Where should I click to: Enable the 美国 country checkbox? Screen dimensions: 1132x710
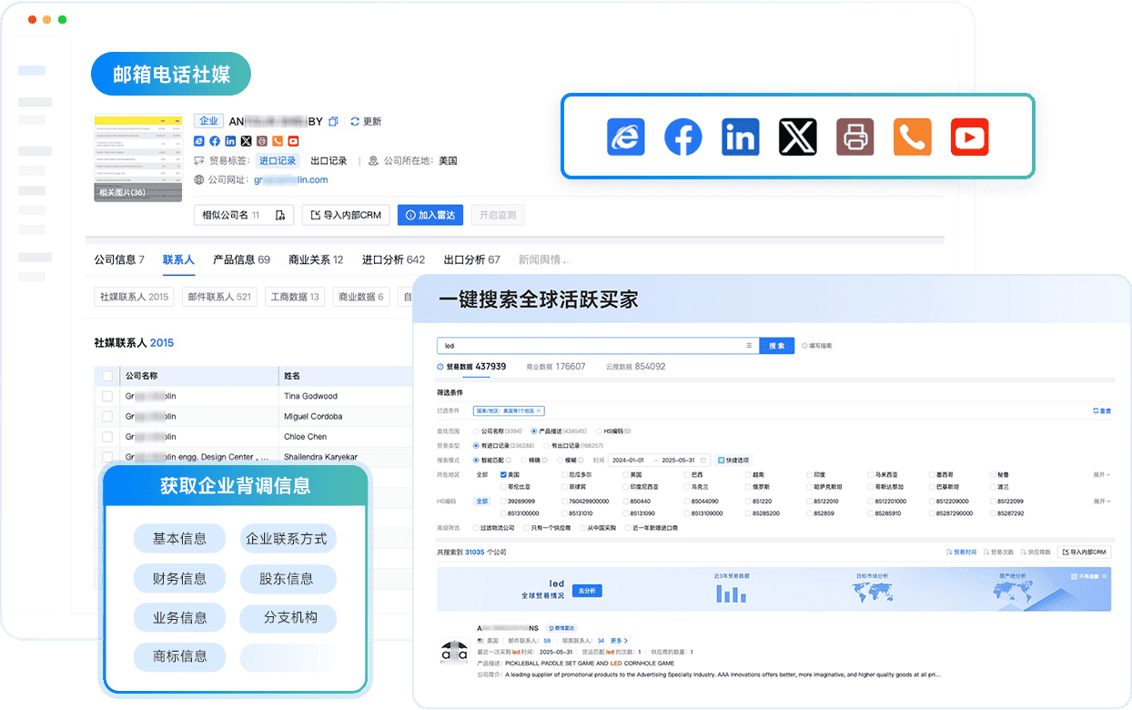pyautogui.click(x=503, y=474)
